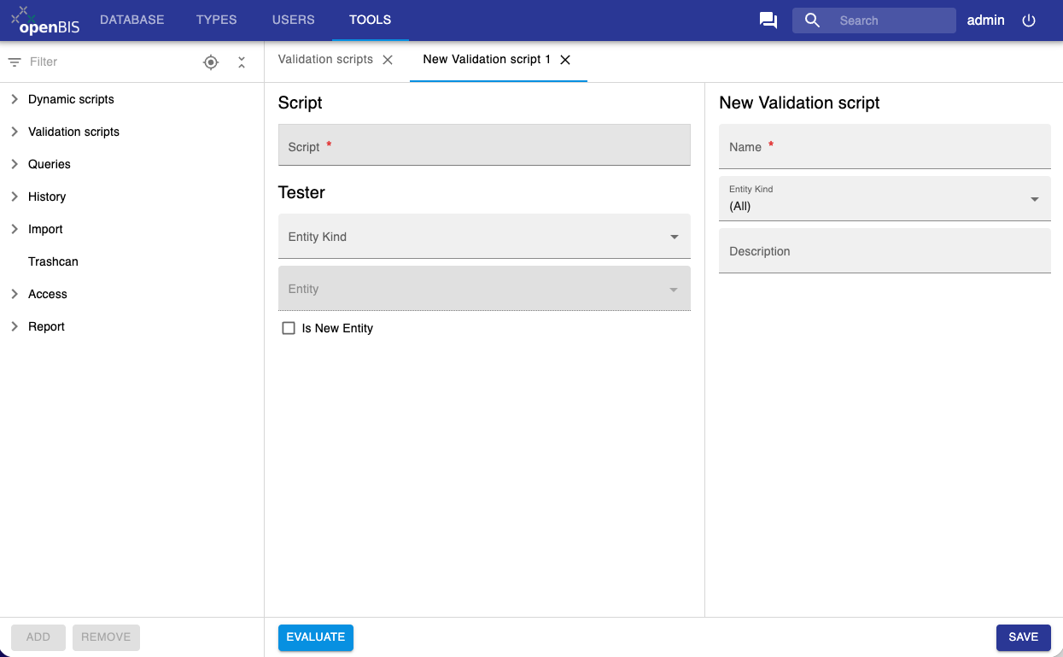Viewport: 1063px width, 657px height.
Task: Click the REMOVE button
Action: click(x=106, y=637)
